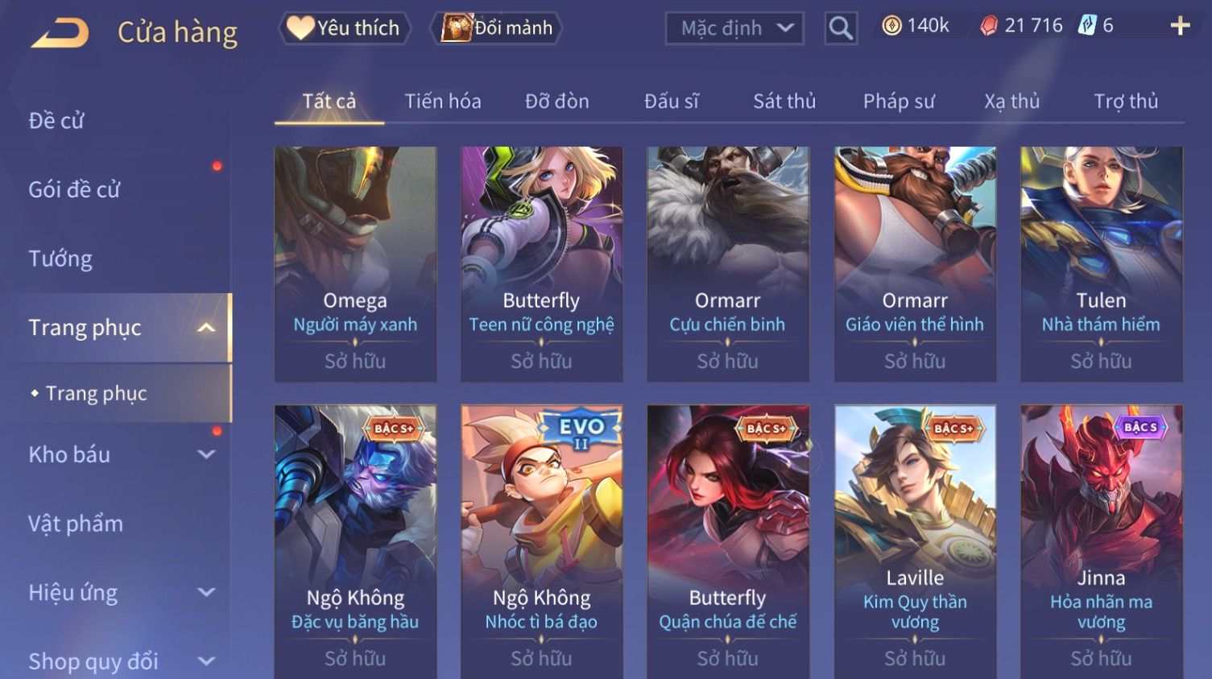Open the Đổi mảnh chest button

[x=496, y=28]
